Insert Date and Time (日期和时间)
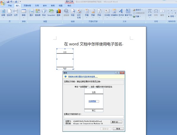Image resolution: width=177 pixels, height=135 pixels. point(139,13)
